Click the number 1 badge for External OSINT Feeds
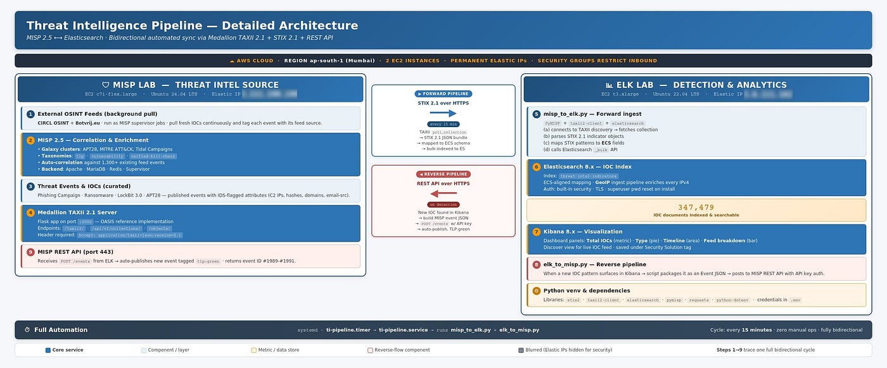Viewport: 887px width, 368px height. 30,114
